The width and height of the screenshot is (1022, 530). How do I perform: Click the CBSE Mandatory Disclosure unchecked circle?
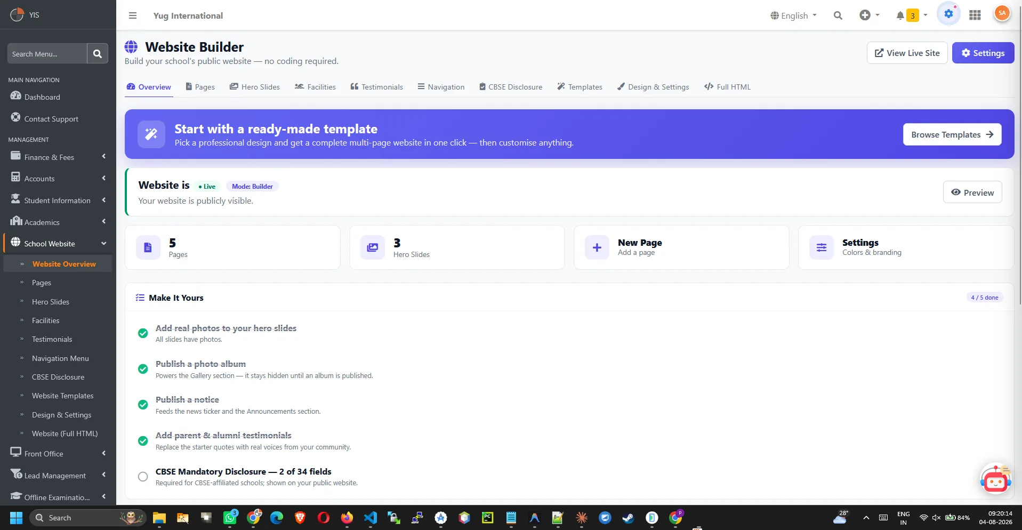pos(143,477)
